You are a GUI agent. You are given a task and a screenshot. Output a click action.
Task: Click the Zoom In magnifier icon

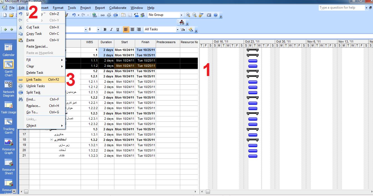coord(188,15)
